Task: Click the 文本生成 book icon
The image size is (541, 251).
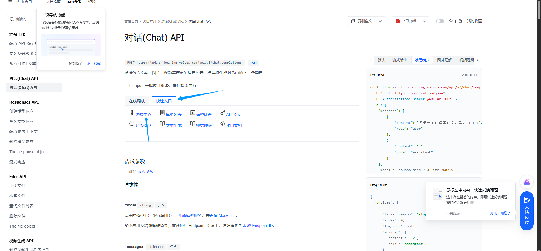Action: 162,124
